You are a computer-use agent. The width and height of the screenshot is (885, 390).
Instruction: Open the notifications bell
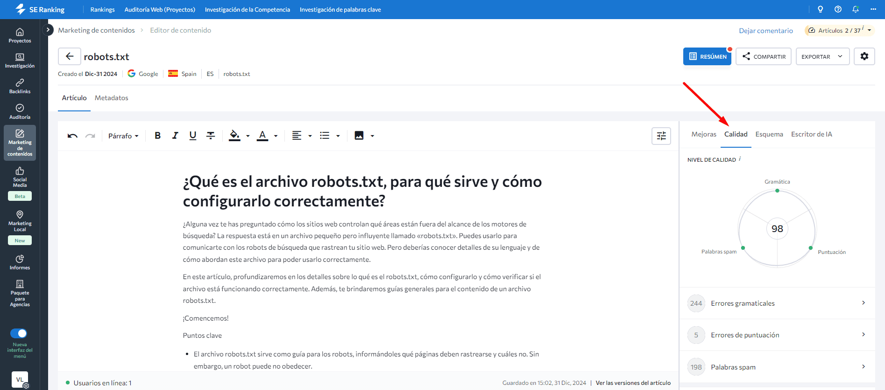tap(856, 9)
